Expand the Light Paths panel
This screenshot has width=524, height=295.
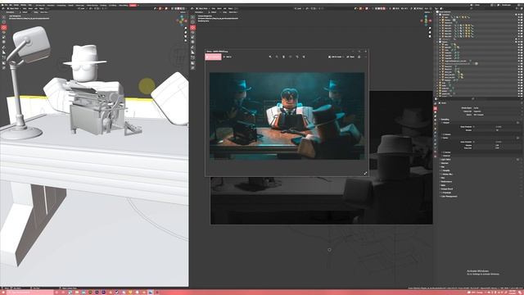point(446,160)
